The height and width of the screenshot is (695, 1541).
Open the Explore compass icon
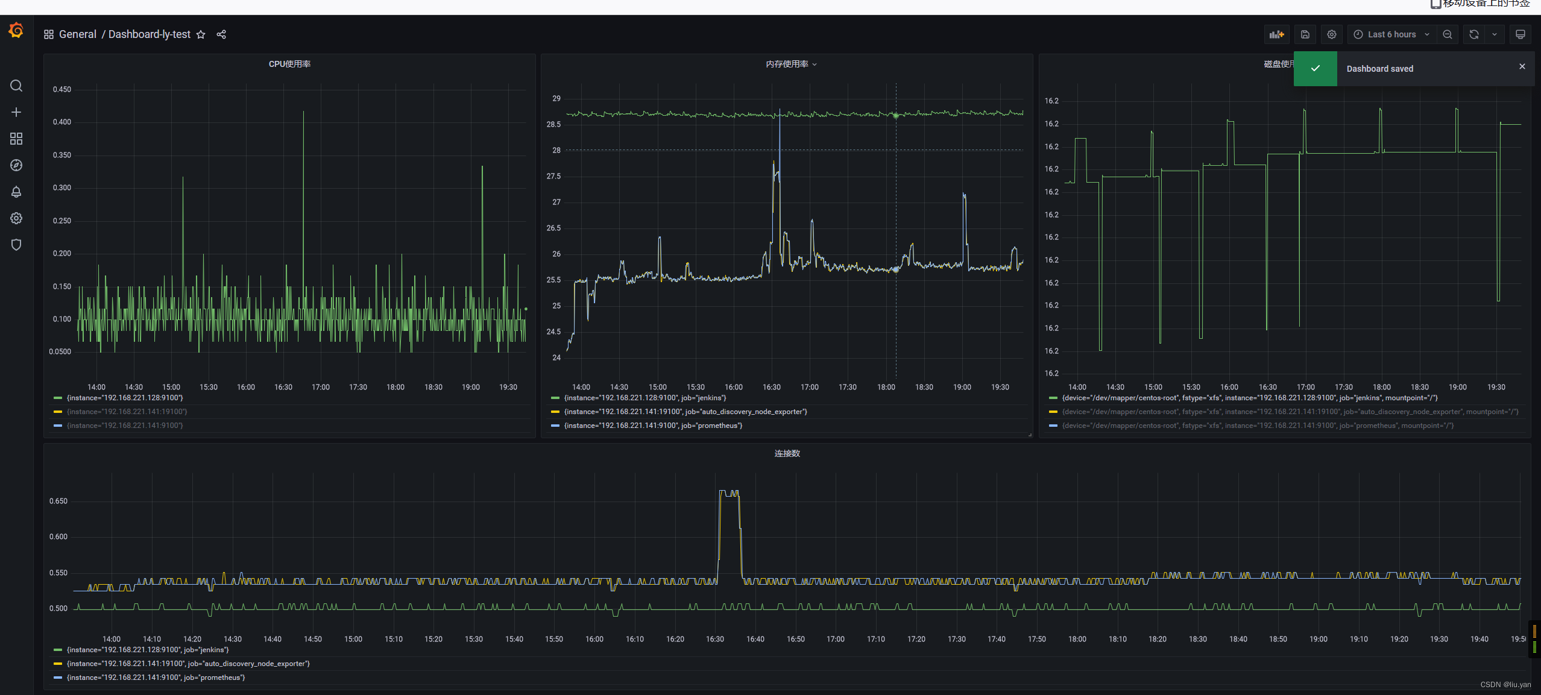[x=16, y=165]
